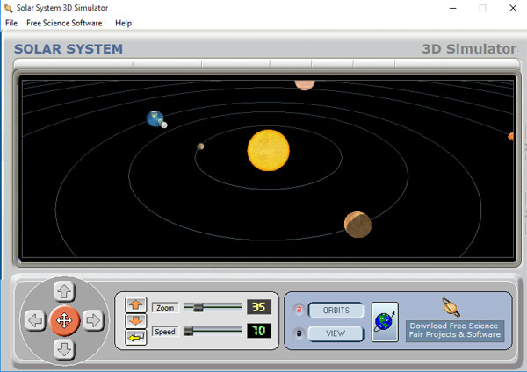This screenshot has height=372, width=527.
Task: Click the down arrow navigation button
Action: click(x=64, y=349)
